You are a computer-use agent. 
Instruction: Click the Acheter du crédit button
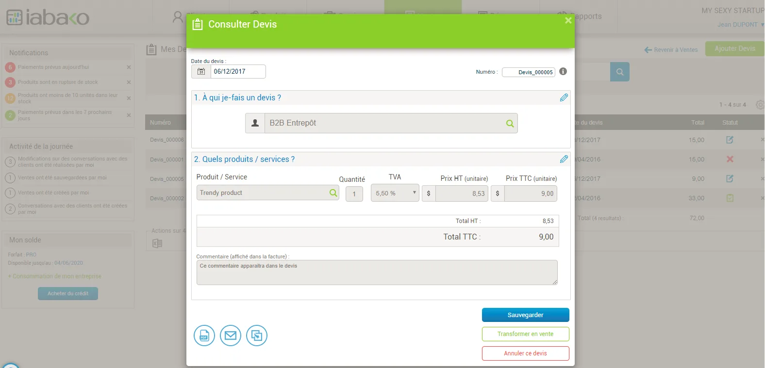point(68,293)
